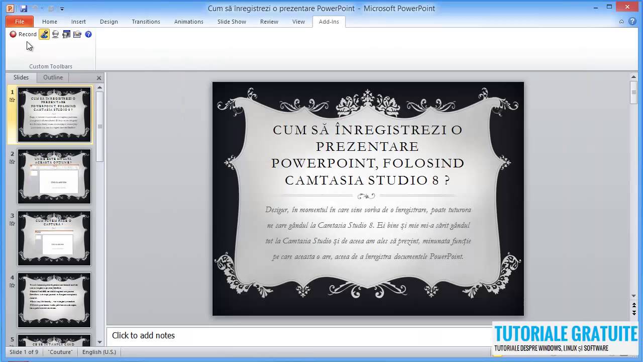Image resolution: width=643 pixels, height=362 pixels.
Task: Click animation star icon beside slide 4
Action: (12, 286)
